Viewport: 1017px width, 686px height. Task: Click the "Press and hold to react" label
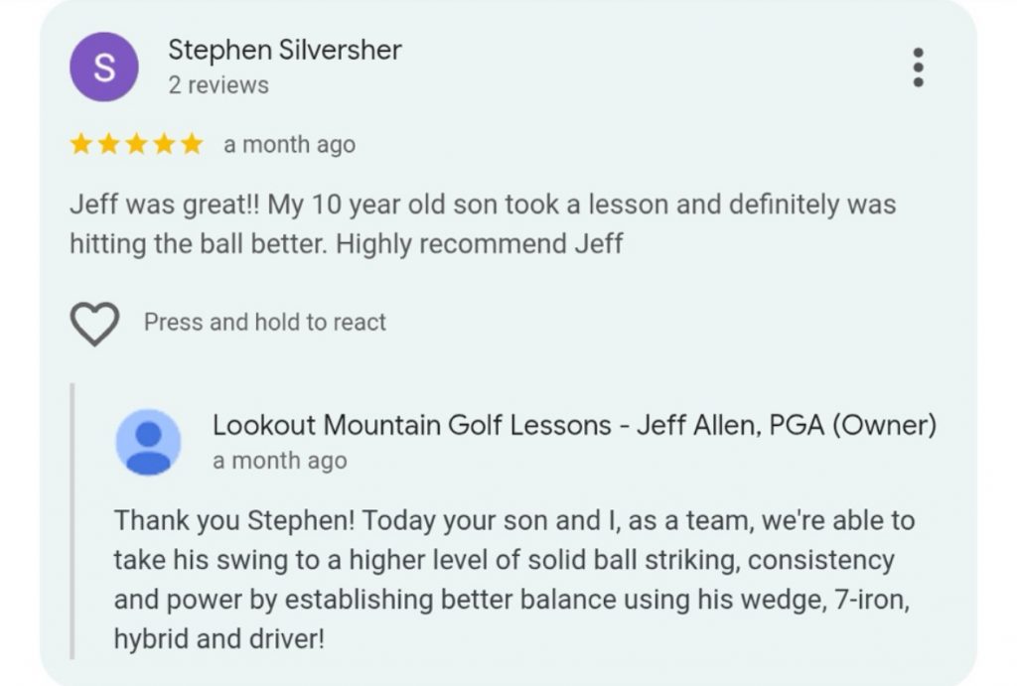pyautogui.click(x=265, y=322)
